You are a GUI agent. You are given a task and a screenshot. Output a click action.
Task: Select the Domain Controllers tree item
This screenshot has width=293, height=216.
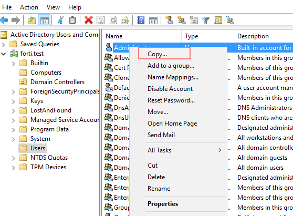tap(57, 82)
